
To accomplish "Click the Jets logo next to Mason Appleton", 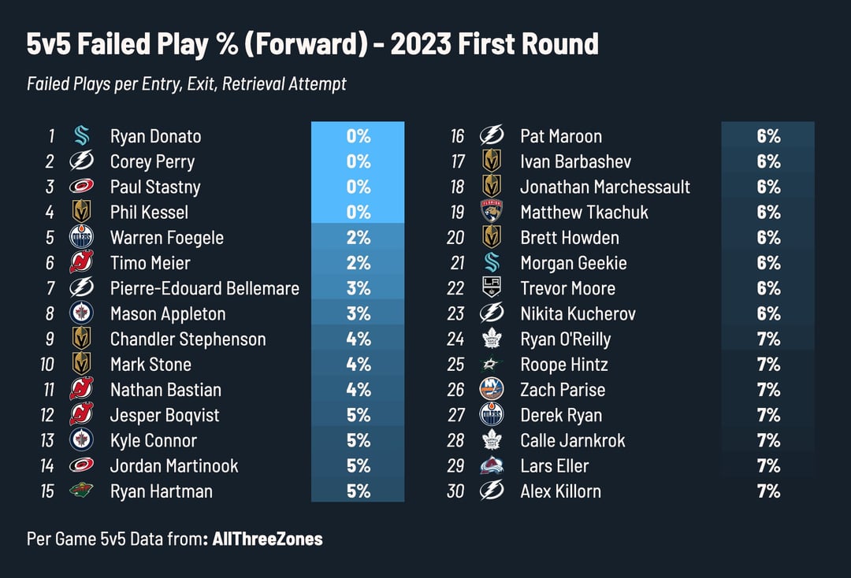I will tap(81, 313).
